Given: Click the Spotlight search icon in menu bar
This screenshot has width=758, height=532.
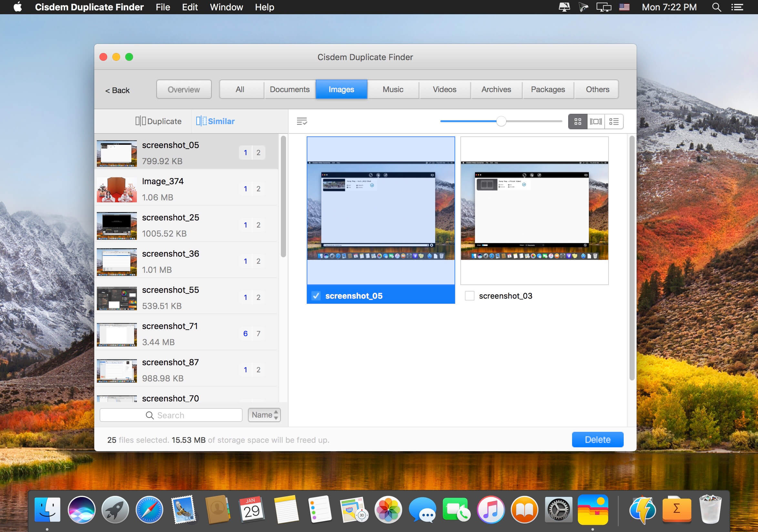Looking at the screenshot, I should (716, 7).
